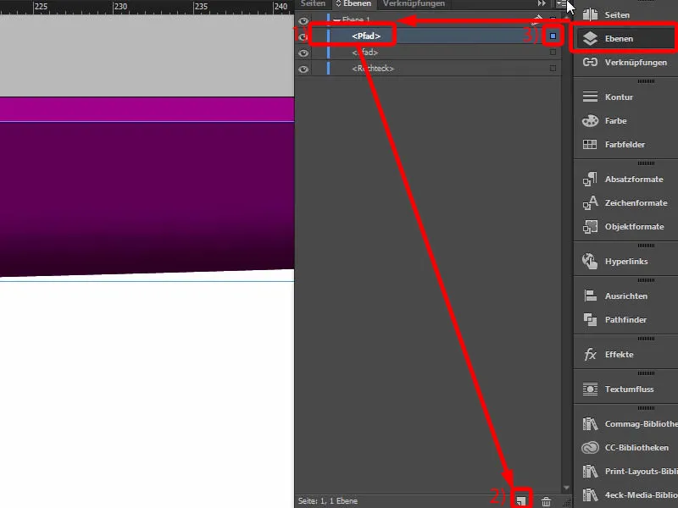This screenshot has width=678, height=508.
Task: Click the layers panel scroll-down arrow
Action: tap(566, 489)
